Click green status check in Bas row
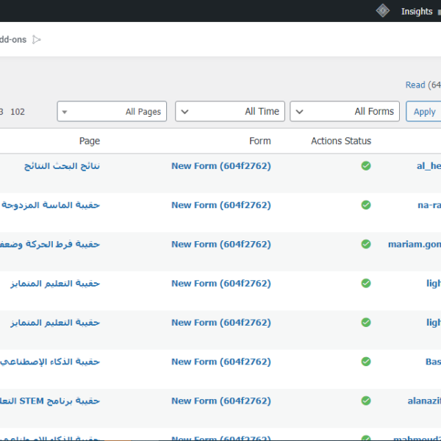 [x=366, y=362]
